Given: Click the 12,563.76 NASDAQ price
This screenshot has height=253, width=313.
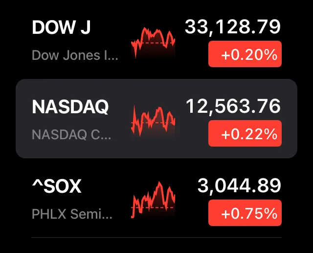Looking at the screenshot, I should 233,106.
